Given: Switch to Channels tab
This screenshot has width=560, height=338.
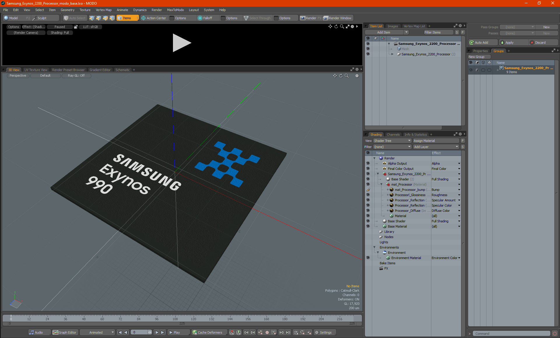Looking at the screenshot, I should pyautogui.click(x=393, y=135).
